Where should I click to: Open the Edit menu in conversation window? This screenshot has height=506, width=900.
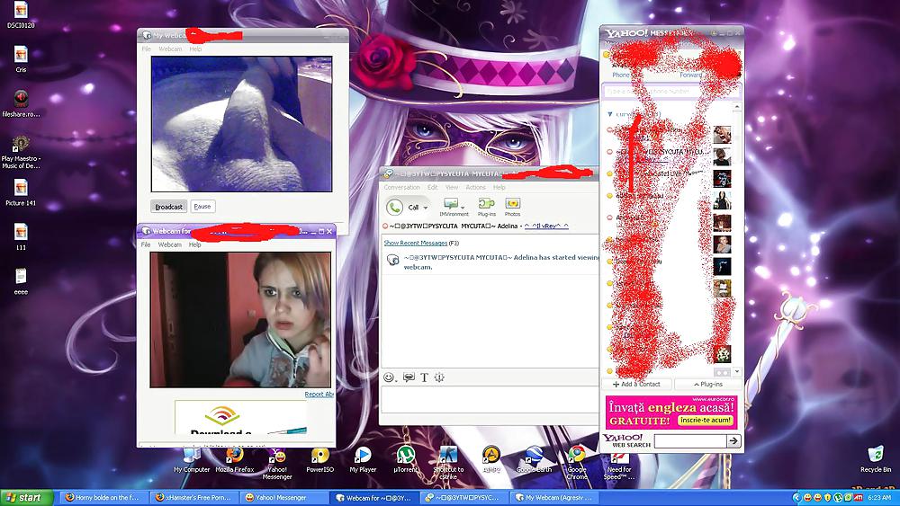(432, 187)
